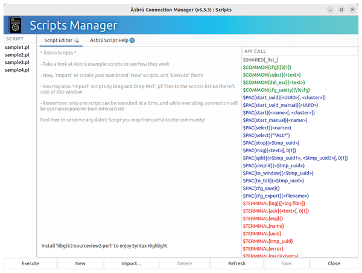Select $PAC{select}(<name>) entry
Viewport: 362px width, 273px height.
(267, 128)
